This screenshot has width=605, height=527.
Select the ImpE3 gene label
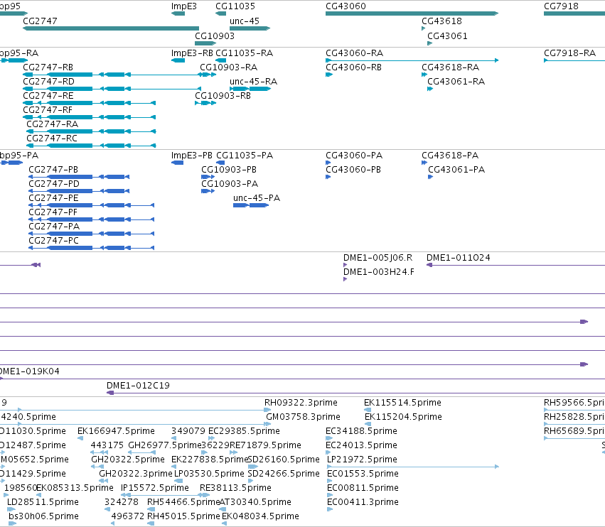coord(184,6)
